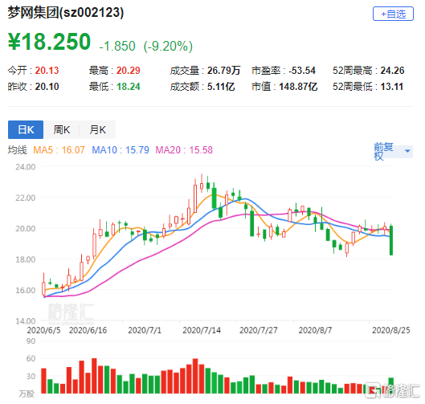Click the 市盈率 value -53.54
425x404 pixels.
coord(302,71)
